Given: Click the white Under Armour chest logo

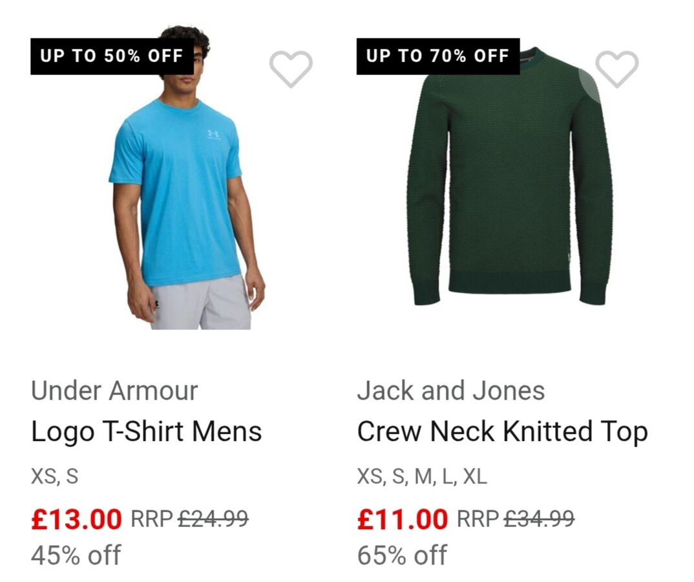Looking at the screenshot, I should (x=214, y=134).
